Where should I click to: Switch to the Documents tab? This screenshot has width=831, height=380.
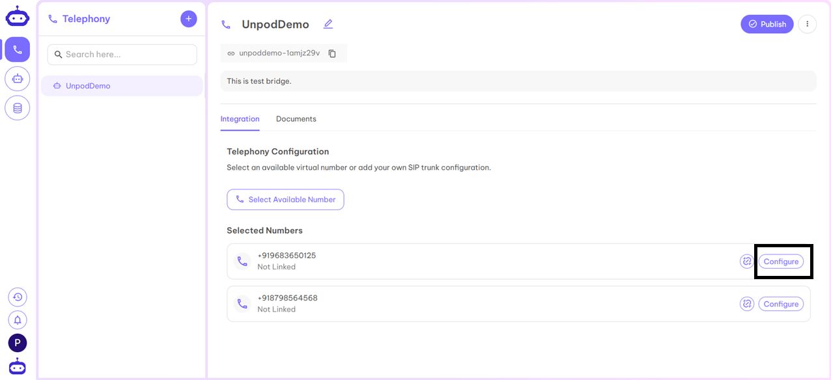tap(296, 118)
